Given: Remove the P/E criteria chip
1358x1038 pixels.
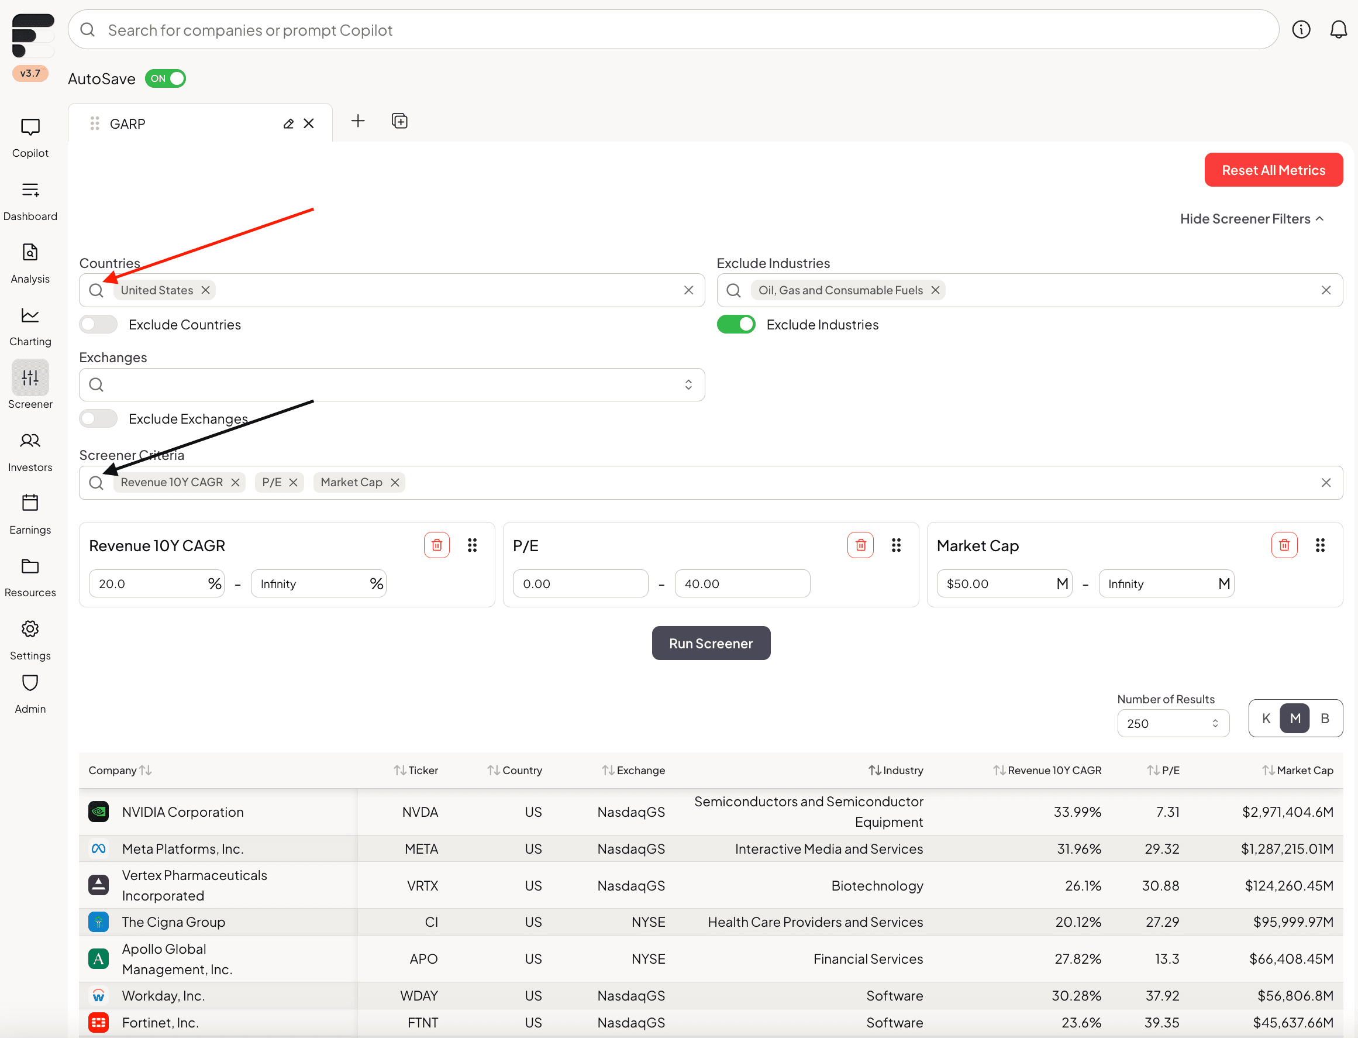Looking at the screenshot, I should click(294, 482).
